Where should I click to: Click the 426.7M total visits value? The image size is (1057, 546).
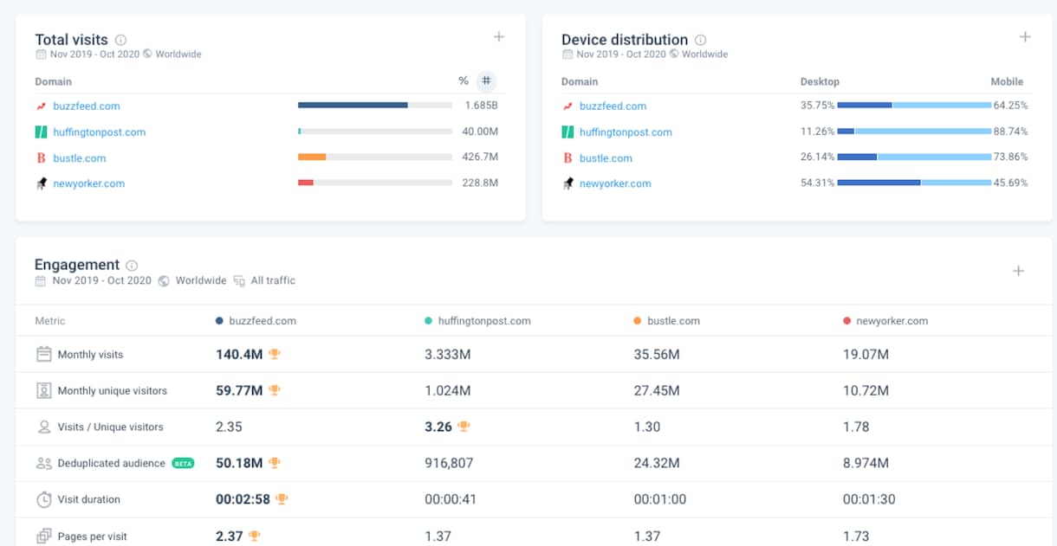481,157
